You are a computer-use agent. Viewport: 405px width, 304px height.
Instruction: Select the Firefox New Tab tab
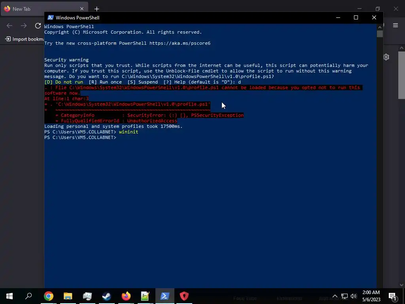tap(44, 9)
